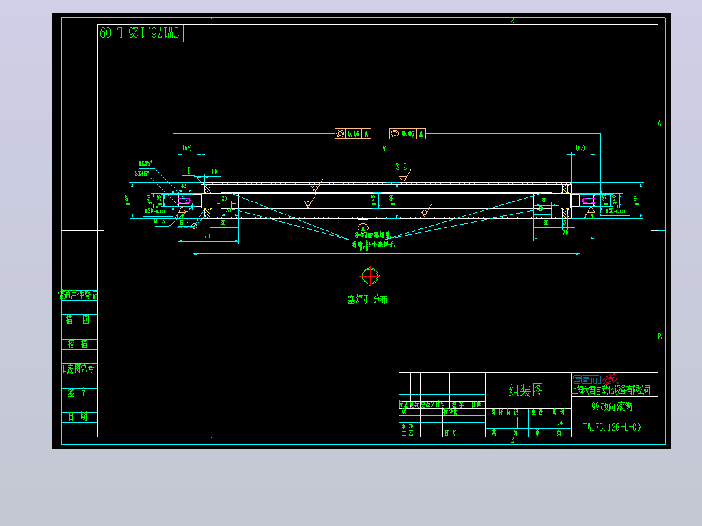This screenshot has width=702, height=526.
Task: Click the 上海六君自动化设备有限公司 company name
Action: point(611,390)
